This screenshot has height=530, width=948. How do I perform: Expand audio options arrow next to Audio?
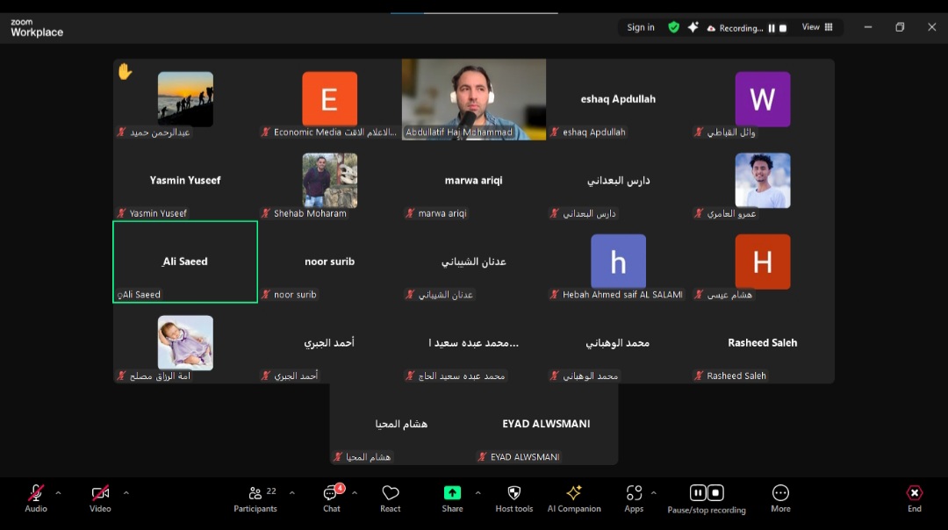pyautogui.click(x=59, y=493)
